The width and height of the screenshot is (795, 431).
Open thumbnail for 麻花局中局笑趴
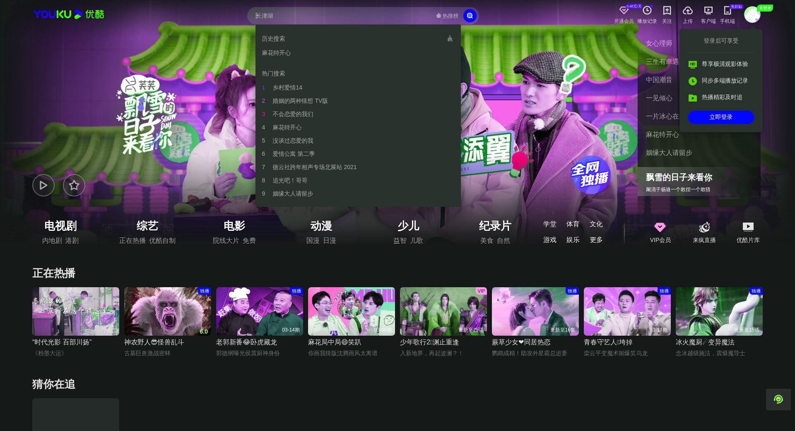352,311
